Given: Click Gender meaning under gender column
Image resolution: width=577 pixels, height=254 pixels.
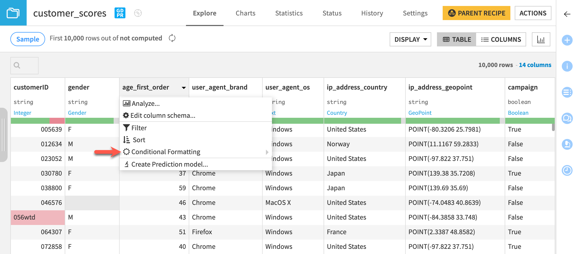Looking at the screenshot, I should (x=77, y=113).
